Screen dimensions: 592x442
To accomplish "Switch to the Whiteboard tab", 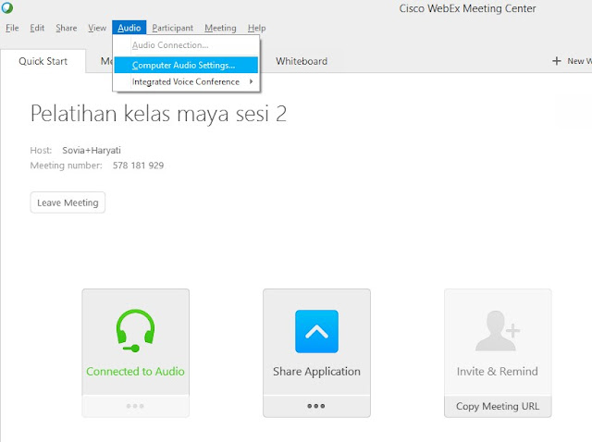I will click(x=302, y=61).
